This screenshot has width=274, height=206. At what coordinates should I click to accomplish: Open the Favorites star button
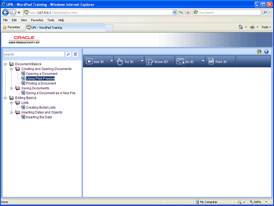click(12, 27)
